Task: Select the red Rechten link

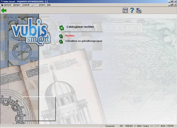Action: (x=70, y=36)
